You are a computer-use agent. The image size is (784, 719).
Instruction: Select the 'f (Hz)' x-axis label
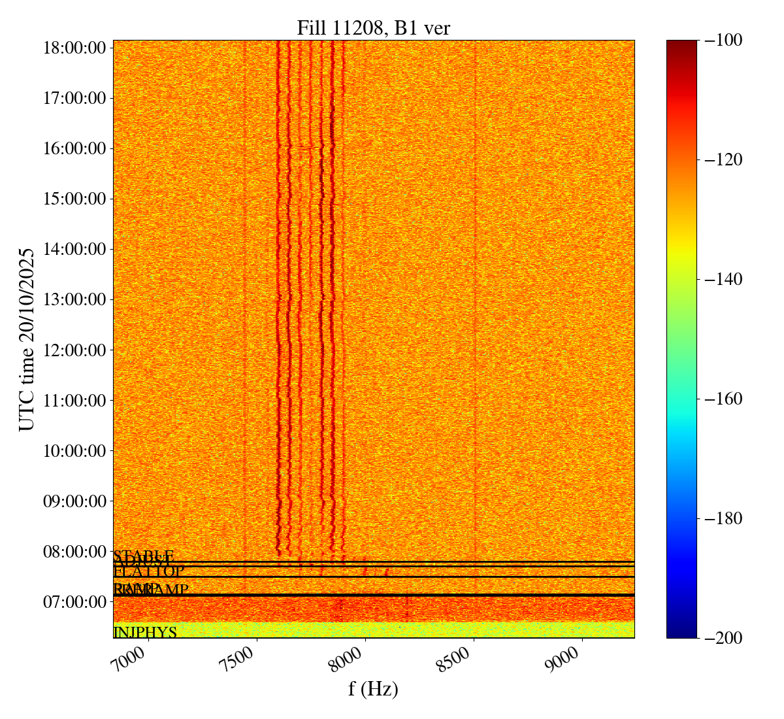tap(373, 688)
